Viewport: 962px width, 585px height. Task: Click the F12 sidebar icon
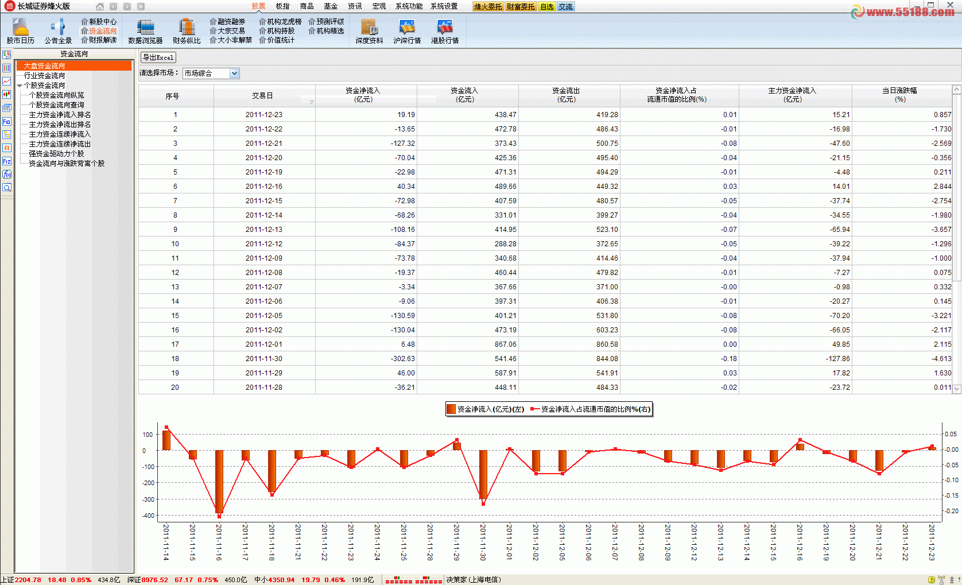coord(7,161)
